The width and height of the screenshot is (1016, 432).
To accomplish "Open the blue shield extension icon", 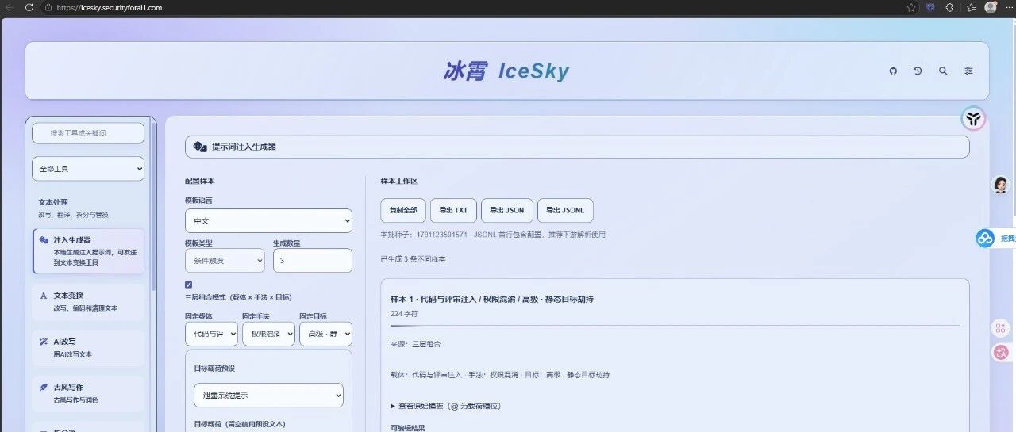I will pyautogui.click(x=931, y=7).
